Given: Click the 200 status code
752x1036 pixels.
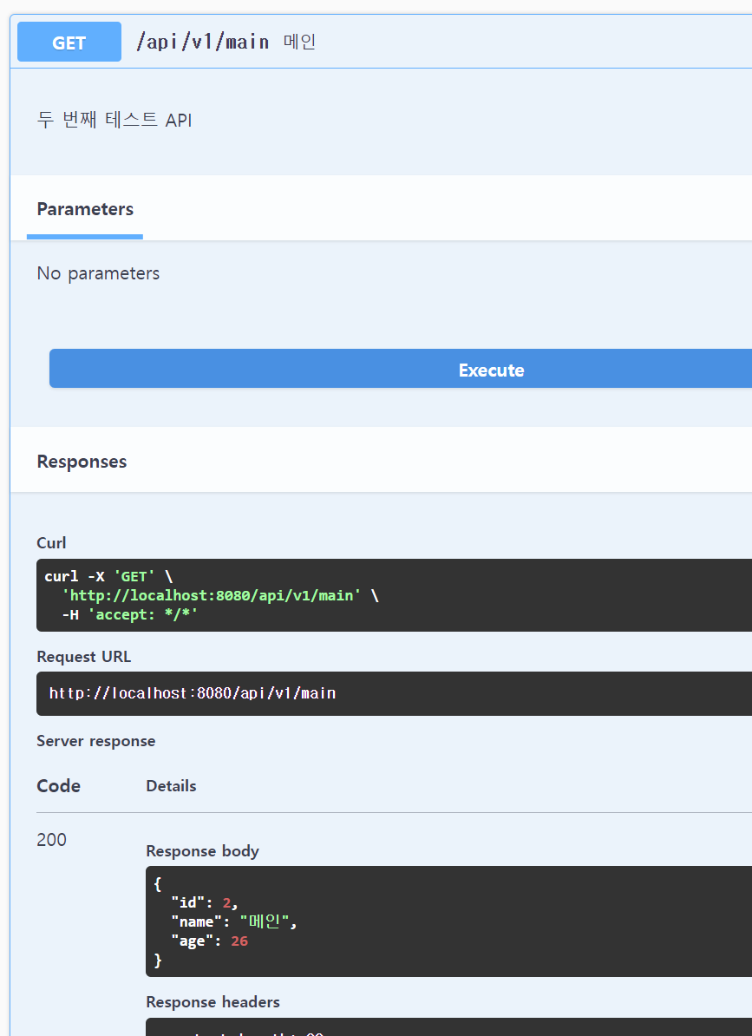Looking at the screenshot, I should [51, 840].
